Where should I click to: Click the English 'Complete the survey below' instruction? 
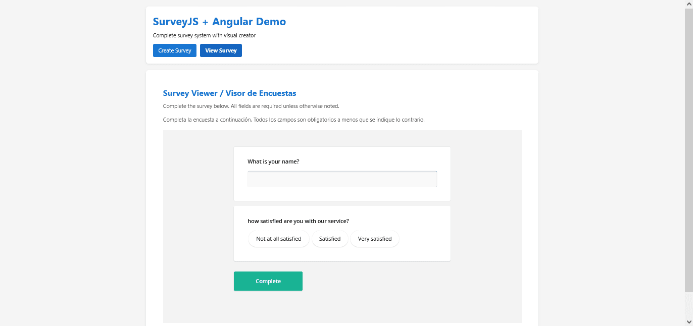point(251,106)
